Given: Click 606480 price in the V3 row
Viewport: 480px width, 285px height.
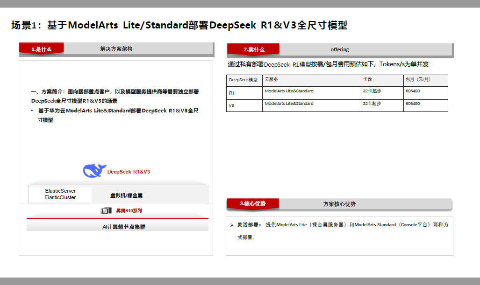Looking at the screenshot, I should tap(413, 104).
